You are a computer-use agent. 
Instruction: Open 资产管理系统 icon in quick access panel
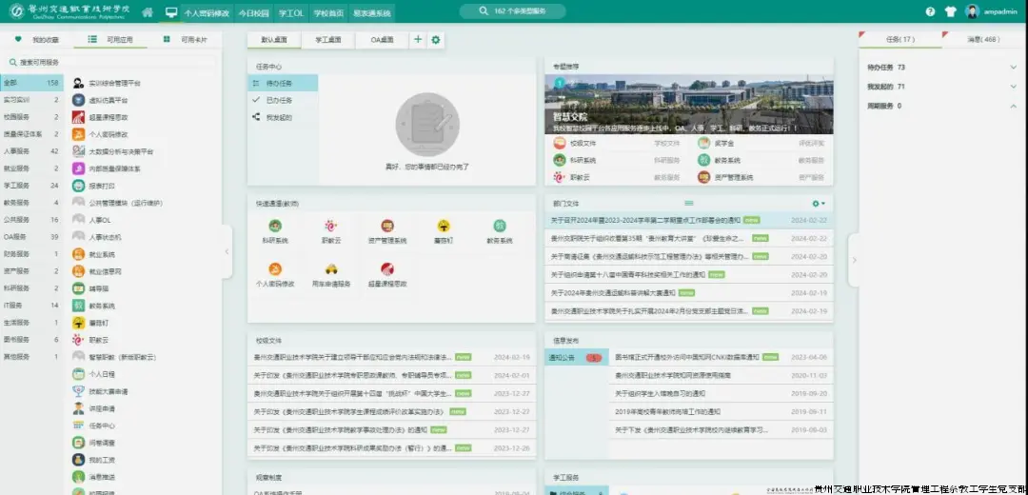[387, 227]
